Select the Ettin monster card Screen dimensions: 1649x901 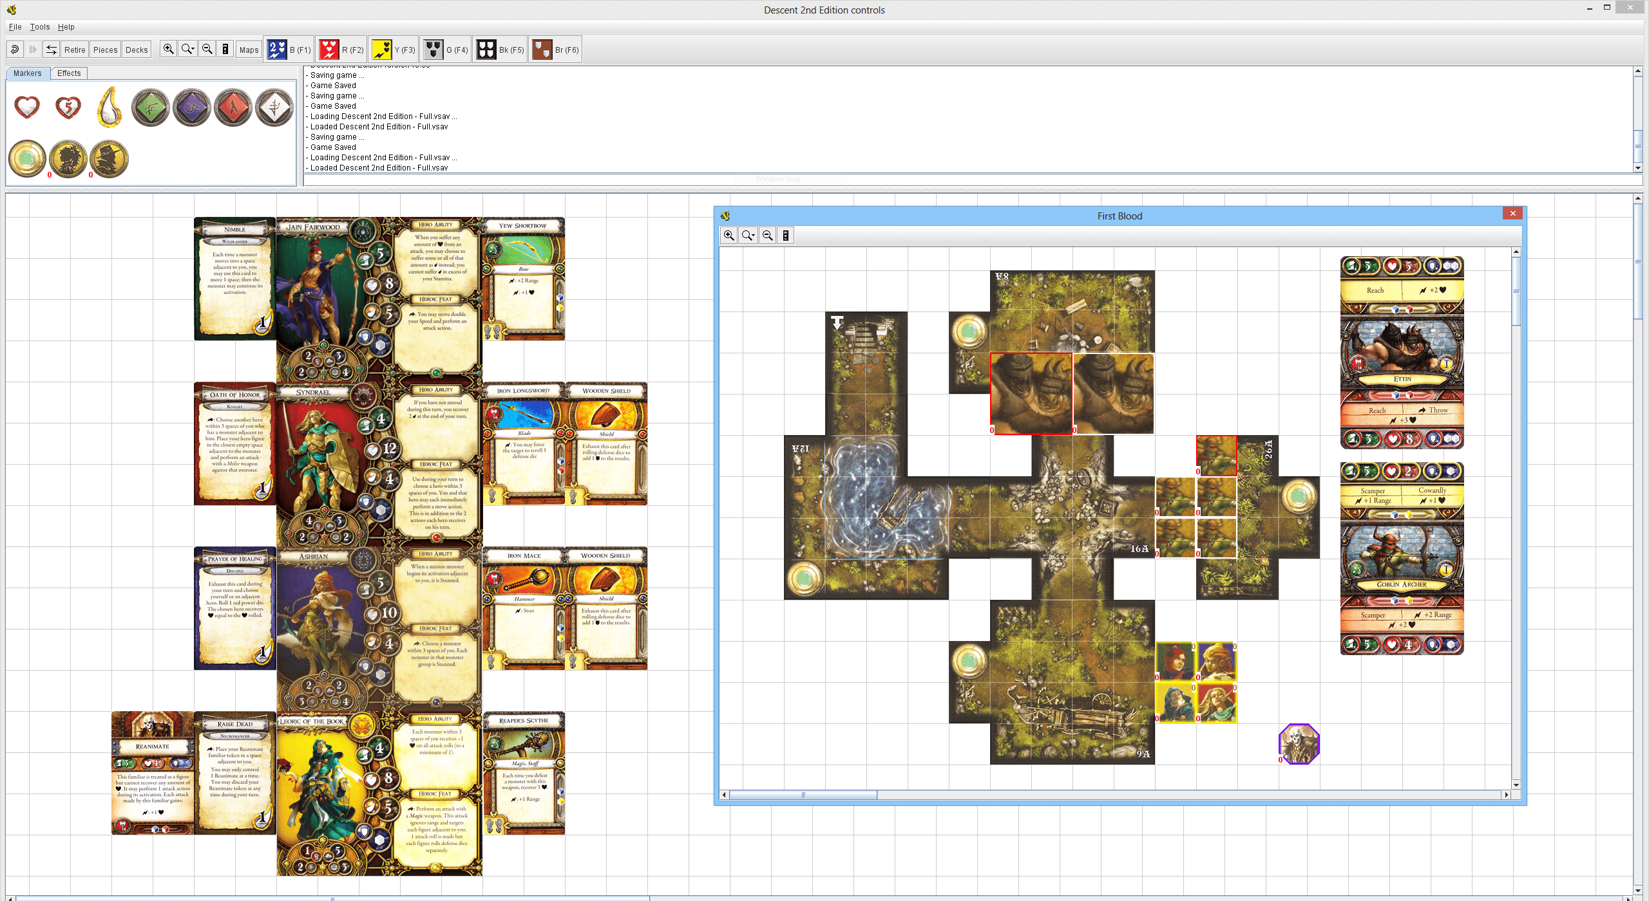point(1402,352)
